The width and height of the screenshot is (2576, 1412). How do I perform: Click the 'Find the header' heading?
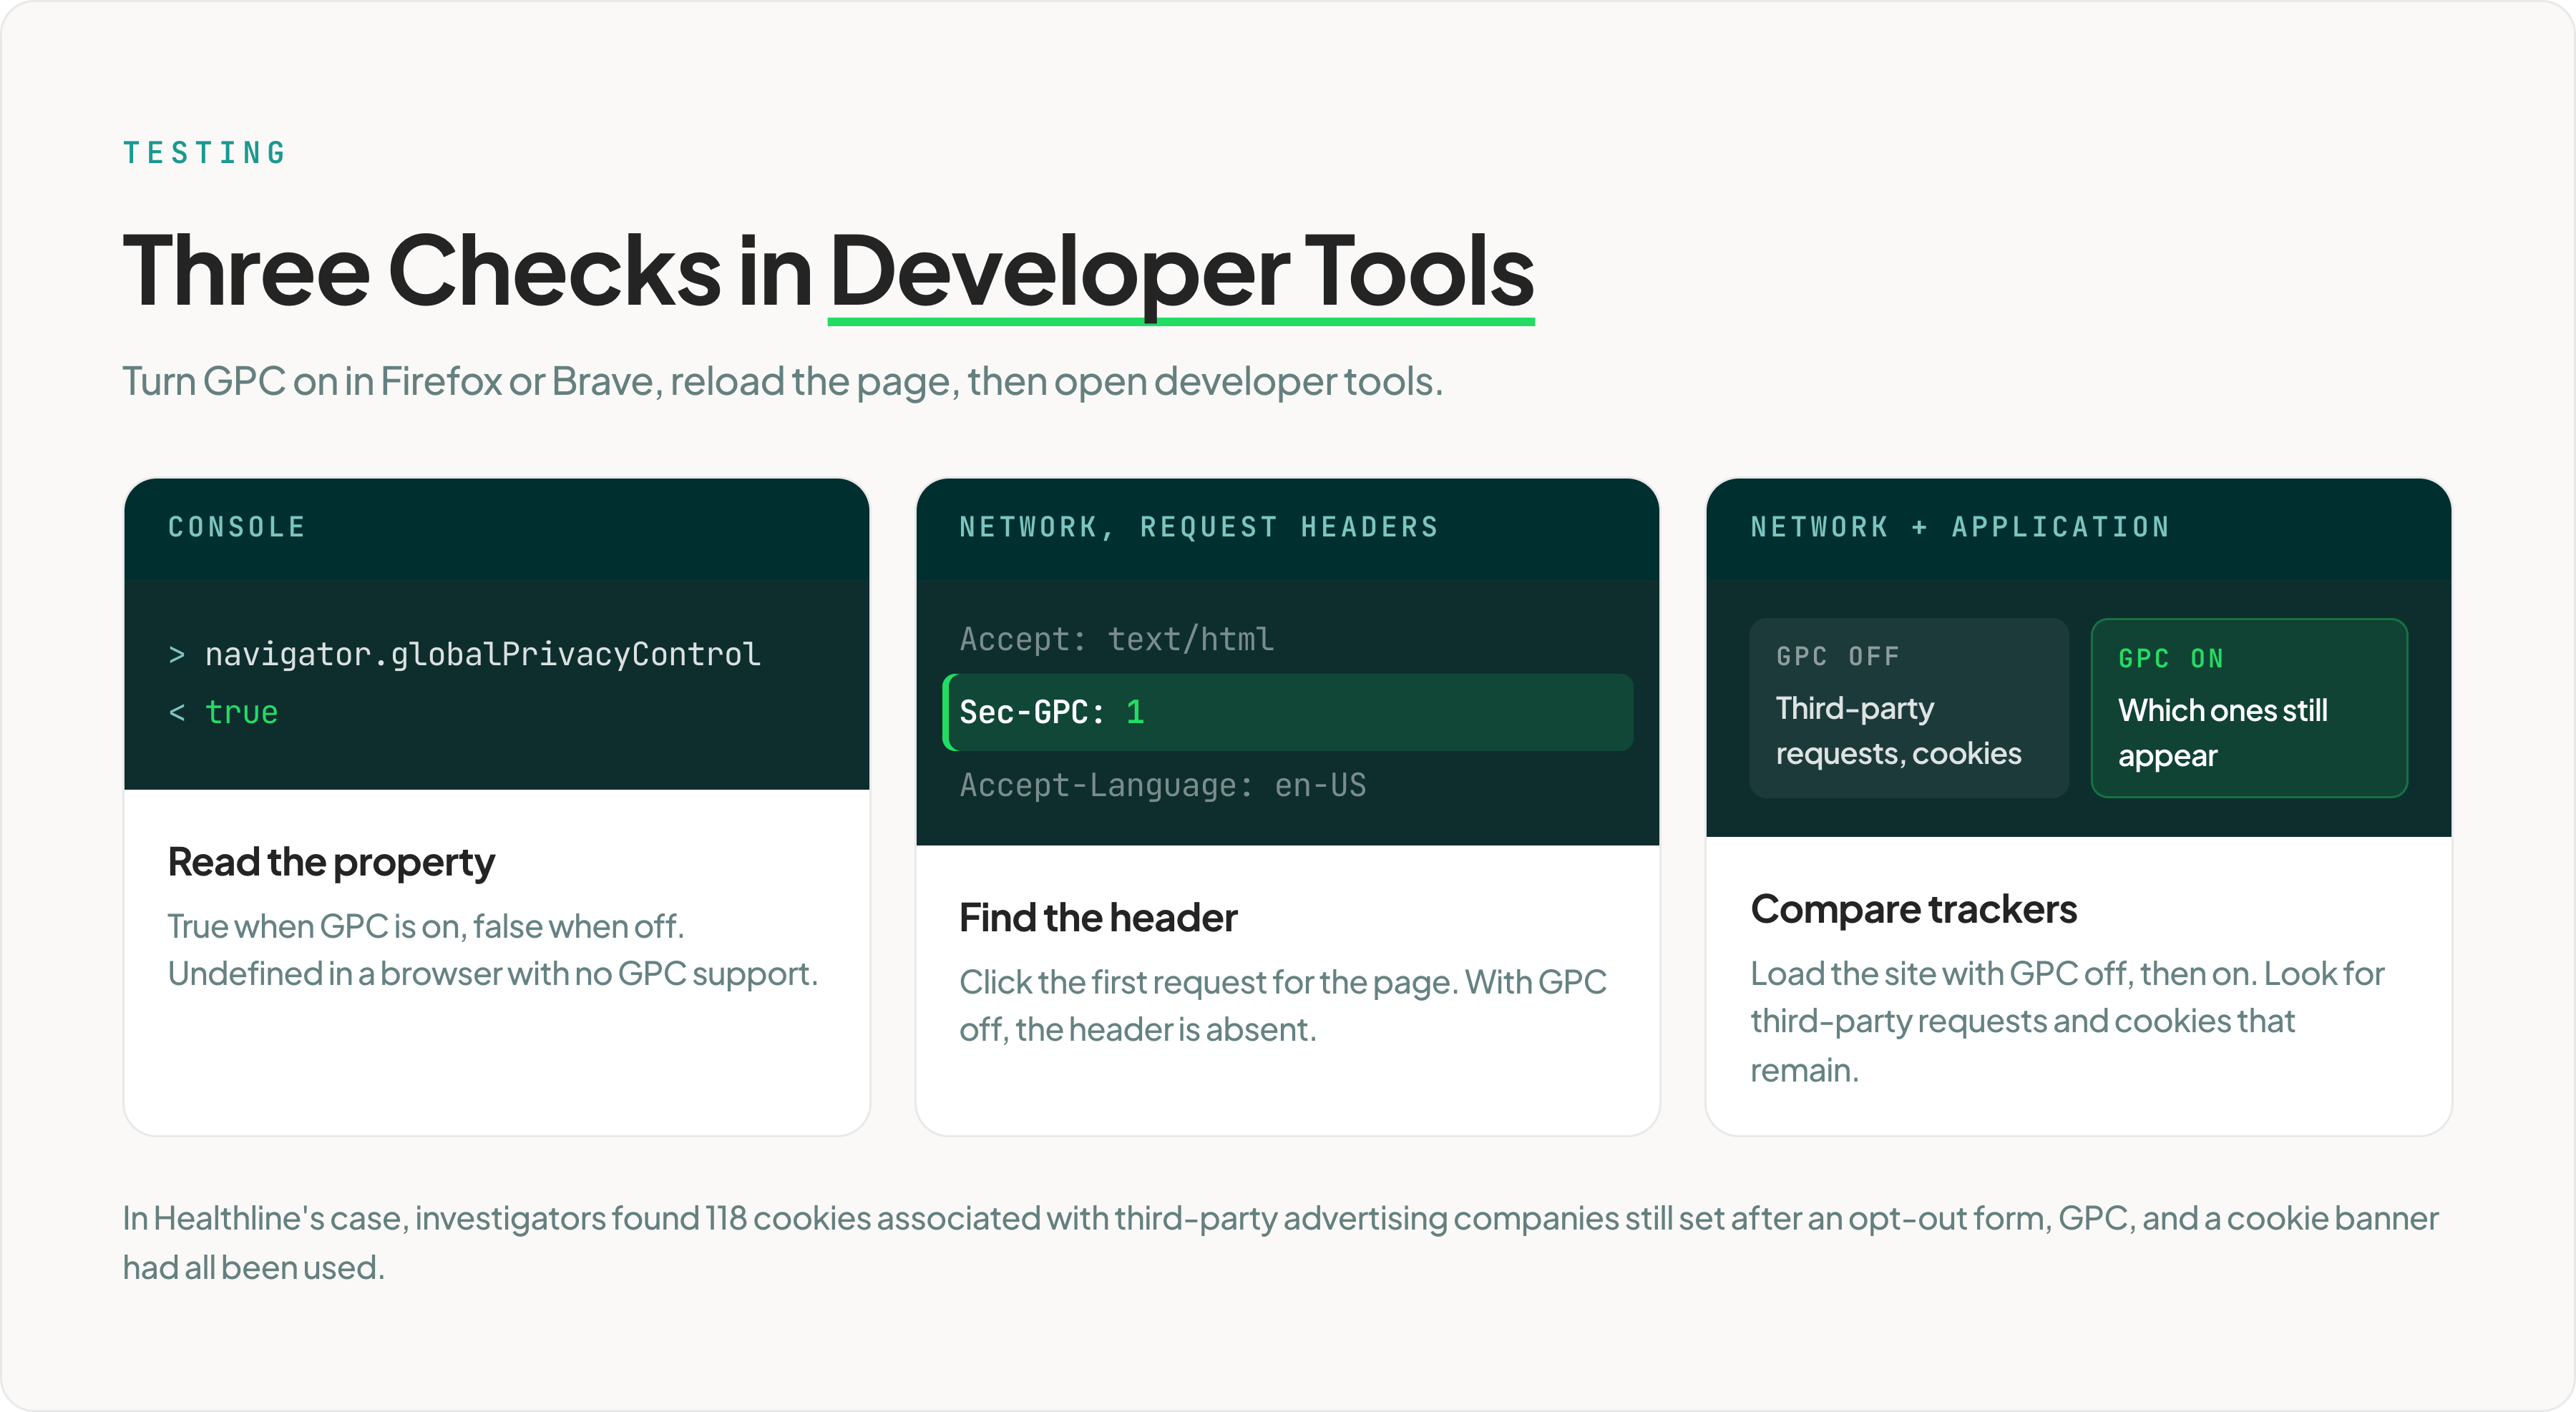point(1098,917)
